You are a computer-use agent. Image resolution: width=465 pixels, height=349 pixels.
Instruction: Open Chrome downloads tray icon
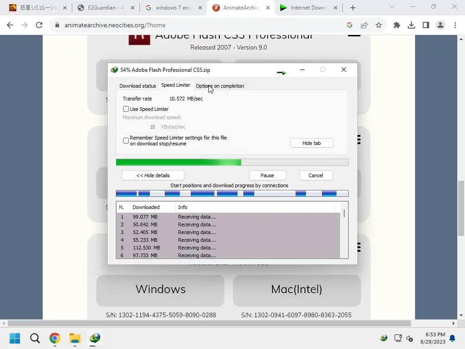pos(411,25)
